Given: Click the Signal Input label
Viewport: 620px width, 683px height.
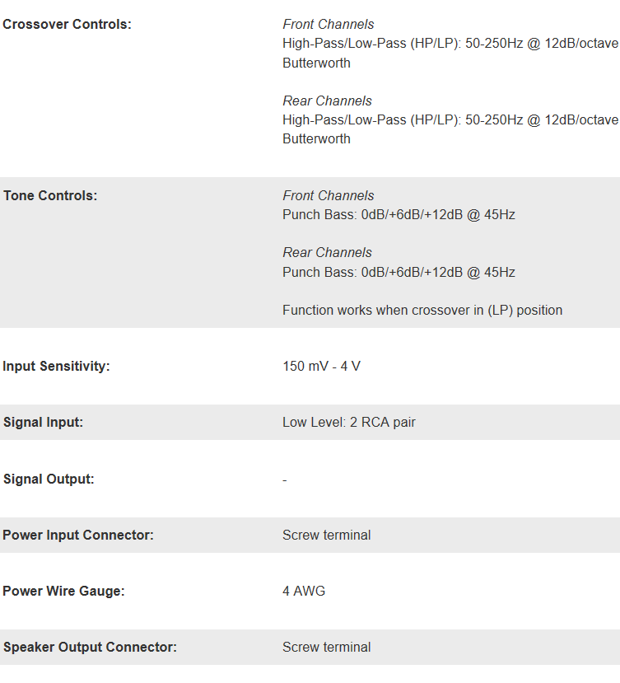Looking at the screenshot, I should click(x=44, y=423).
